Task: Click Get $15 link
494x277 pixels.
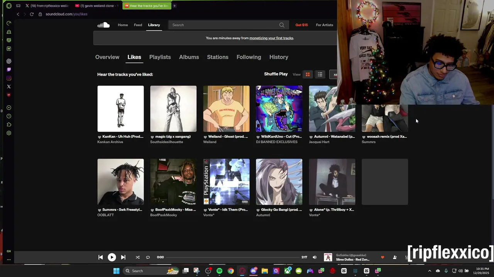Action: [x=301, y=25]
